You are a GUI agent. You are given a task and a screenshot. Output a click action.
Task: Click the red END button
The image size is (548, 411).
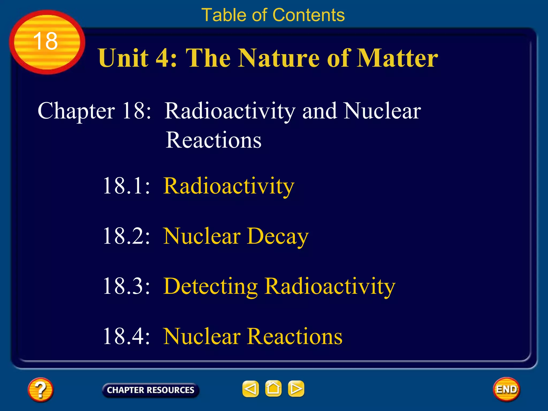click(x=506, y=389)
